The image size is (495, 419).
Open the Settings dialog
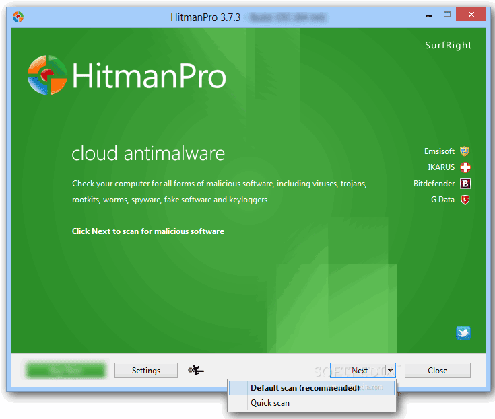146,370
